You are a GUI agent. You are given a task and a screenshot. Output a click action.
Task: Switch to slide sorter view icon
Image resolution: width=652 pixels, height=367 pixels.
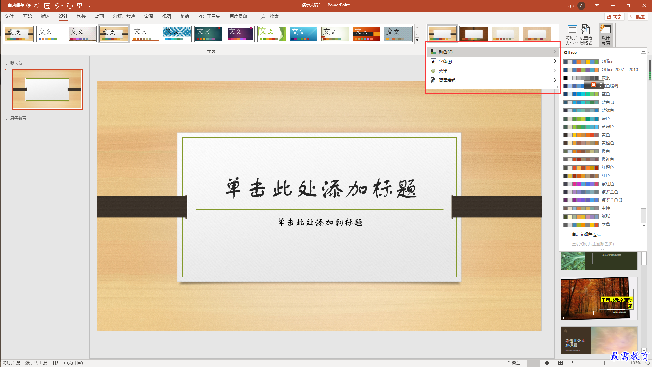547,363
